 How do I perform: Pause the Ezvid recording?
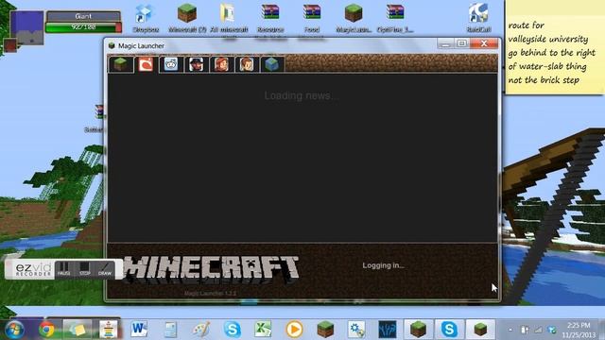tap(64, 268)
